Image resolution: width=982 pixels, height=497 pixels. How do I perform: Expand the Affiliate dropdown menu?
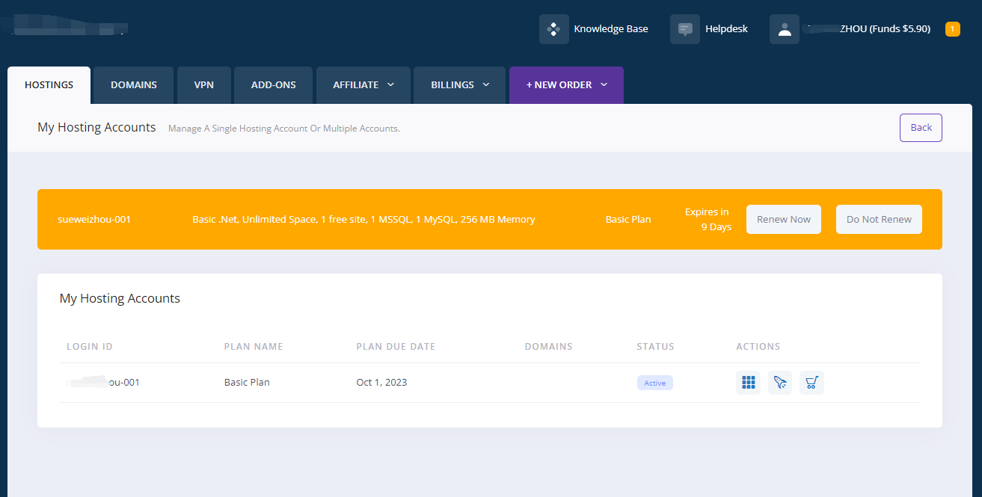click(x=363, y=85)
